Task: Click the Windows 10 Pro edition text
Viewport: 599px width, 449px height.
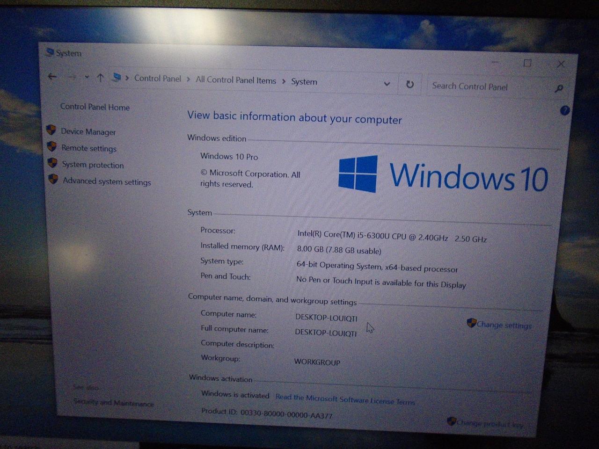Action: 229,156
